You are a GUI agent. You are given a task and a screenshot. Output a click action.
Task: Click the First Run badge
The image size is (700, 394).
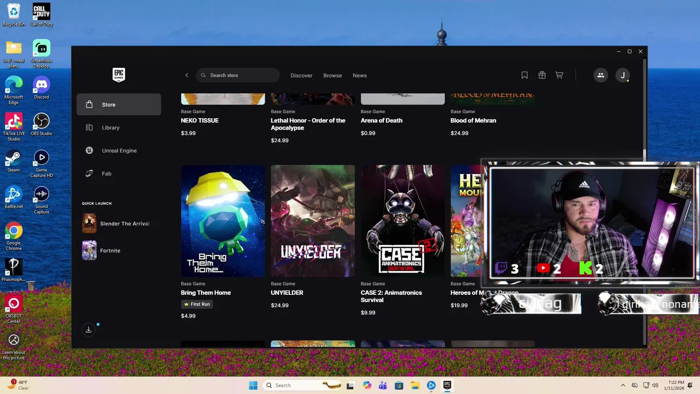pos(197,304)
